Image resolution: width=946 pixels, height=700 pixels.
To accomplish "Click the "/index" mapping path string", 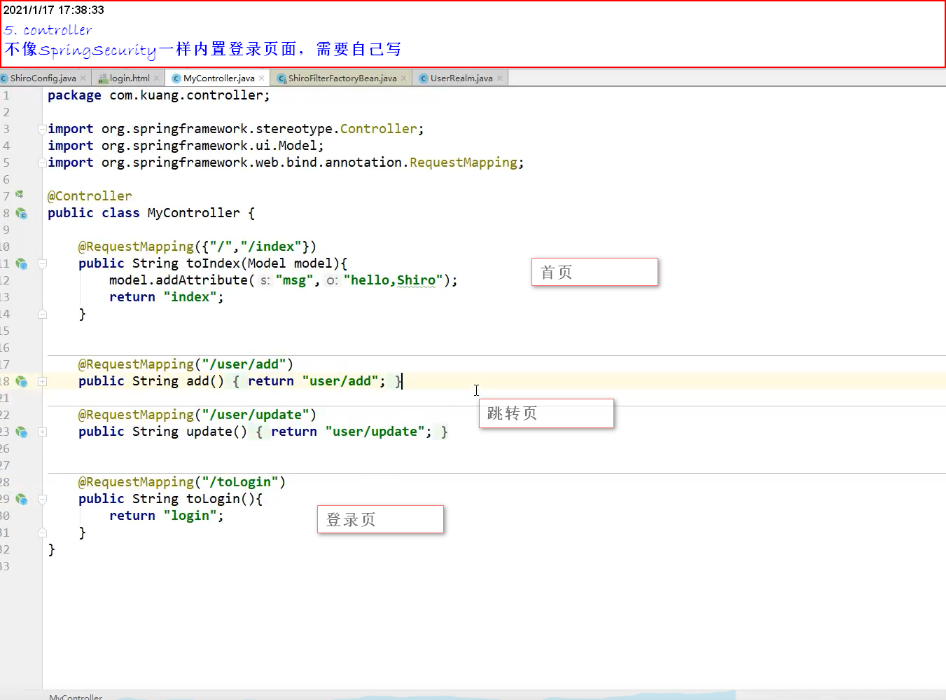I will tap(270, 247).
